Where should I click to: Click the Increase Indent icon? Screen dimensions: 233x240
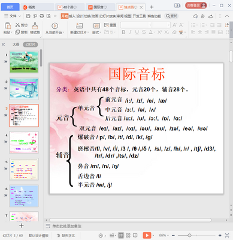tap(219, 25)
